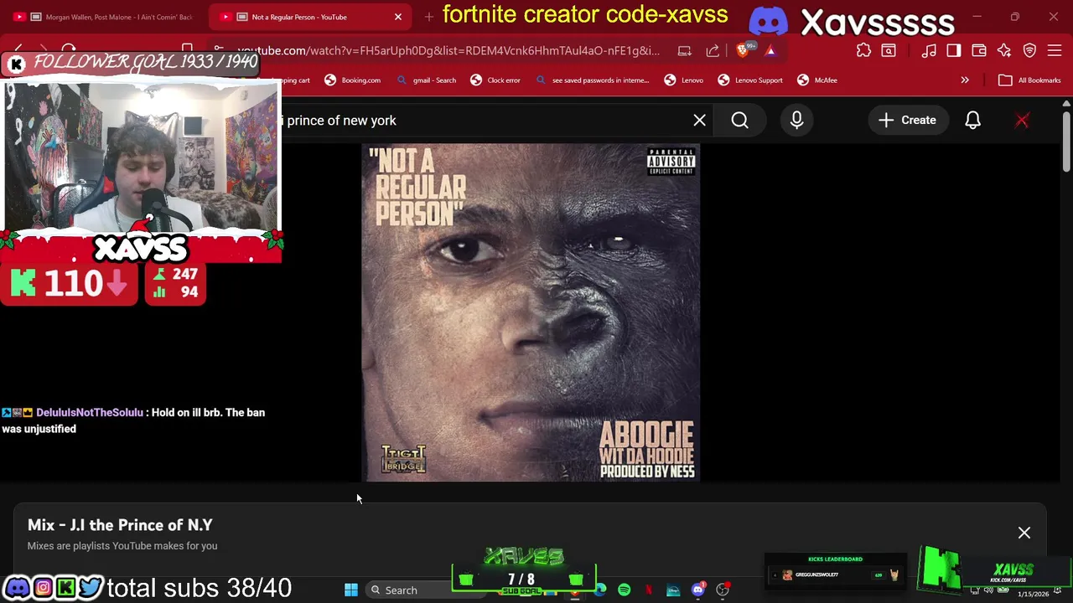1073x603 pixels.
Task: Open the Clock error bookmark
Action: coord(495,80)
